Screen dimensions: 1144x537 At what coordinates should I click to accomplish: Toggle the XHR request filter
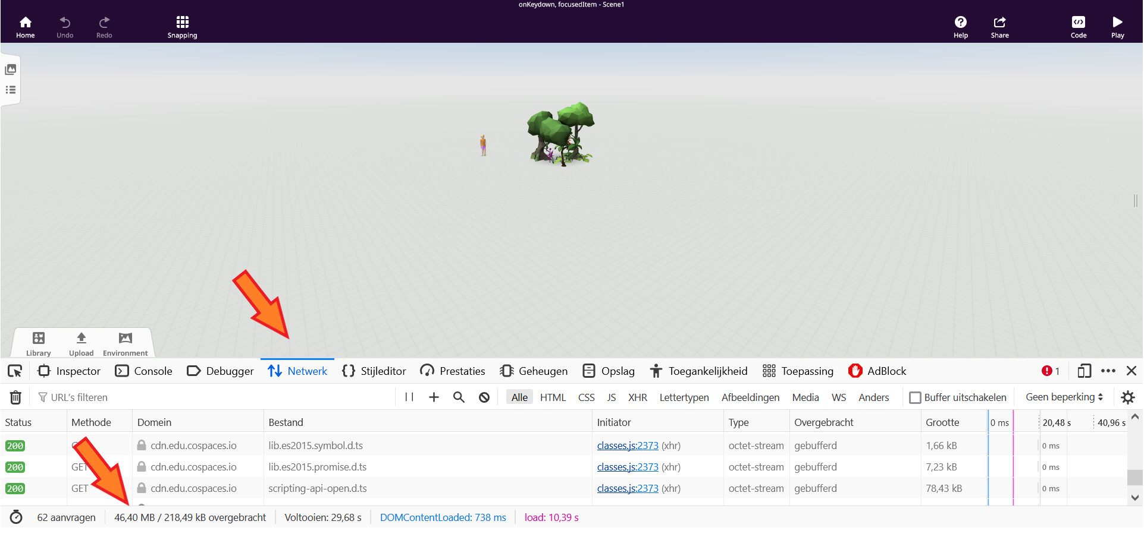(x=637, y=397)
